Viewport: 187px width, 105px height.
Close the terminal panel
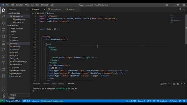(184, 84)
